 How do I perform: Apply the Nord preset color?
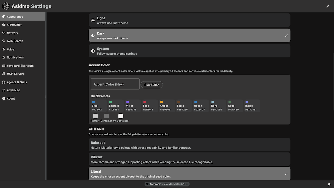pyautogui.click(x=218, y=106)
